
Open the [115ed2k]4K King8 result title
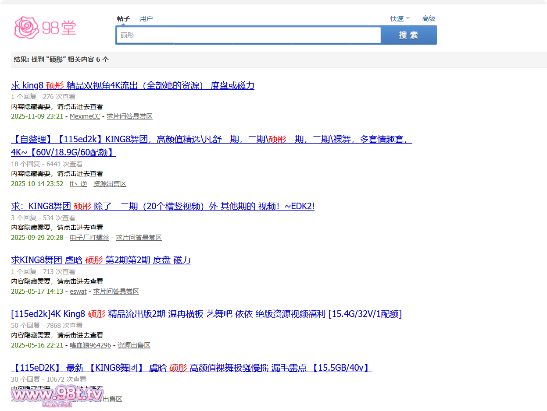206,314
